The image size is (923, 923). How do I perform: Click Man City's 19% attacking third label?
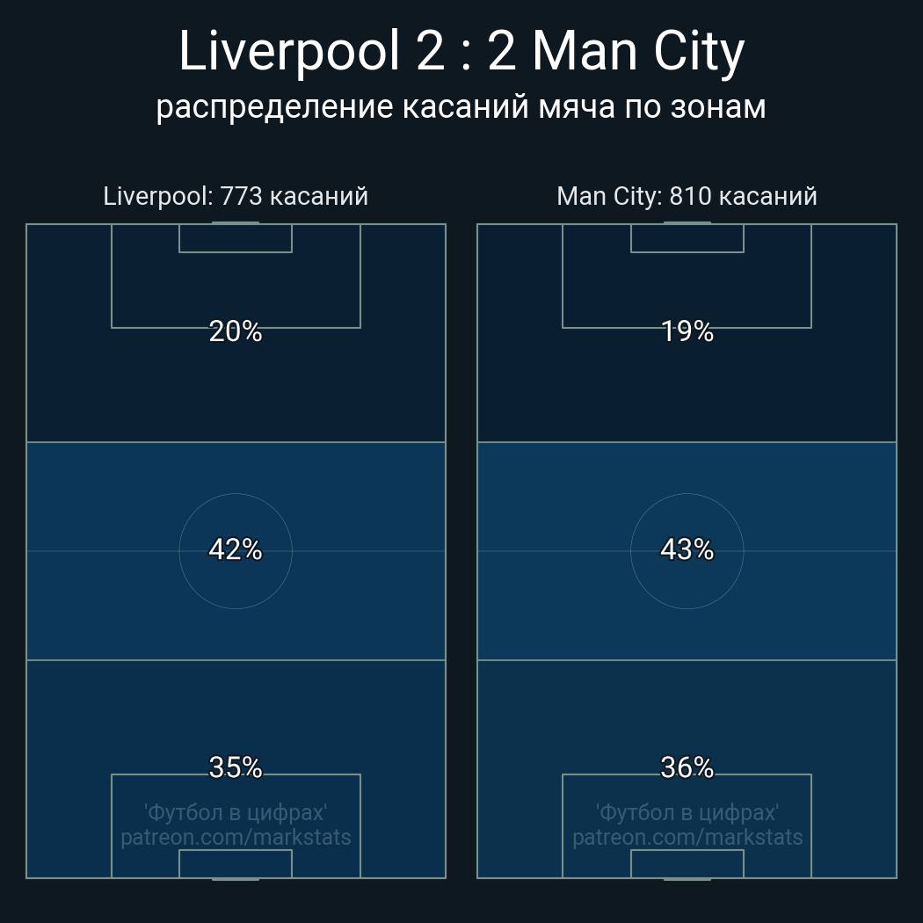click(x=687, y=331)
